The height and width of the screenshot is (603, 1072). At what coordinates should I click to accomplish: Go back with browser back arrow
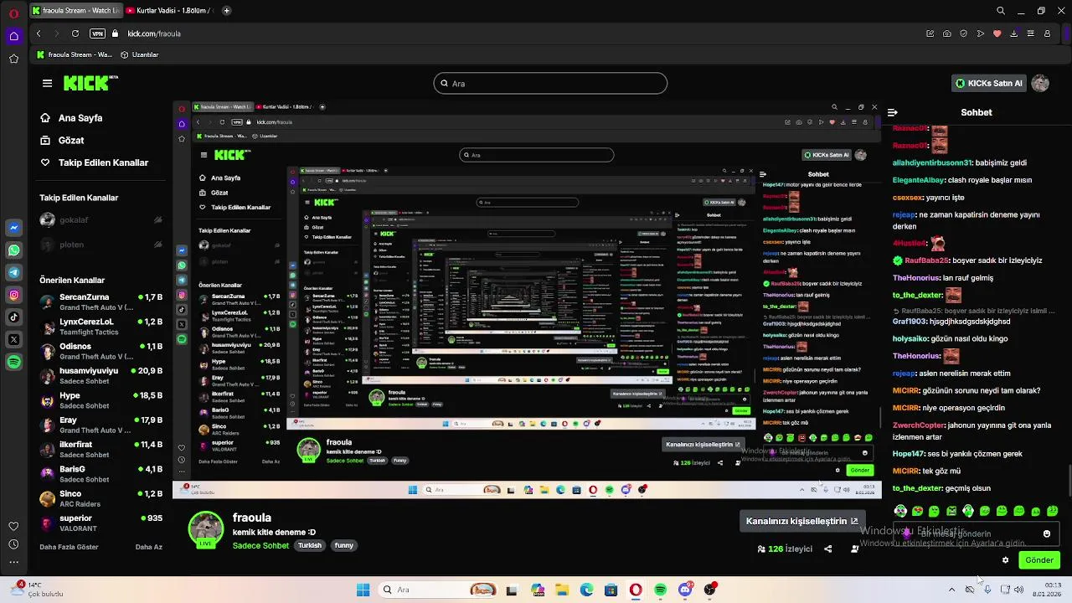[x=39, y=33]
